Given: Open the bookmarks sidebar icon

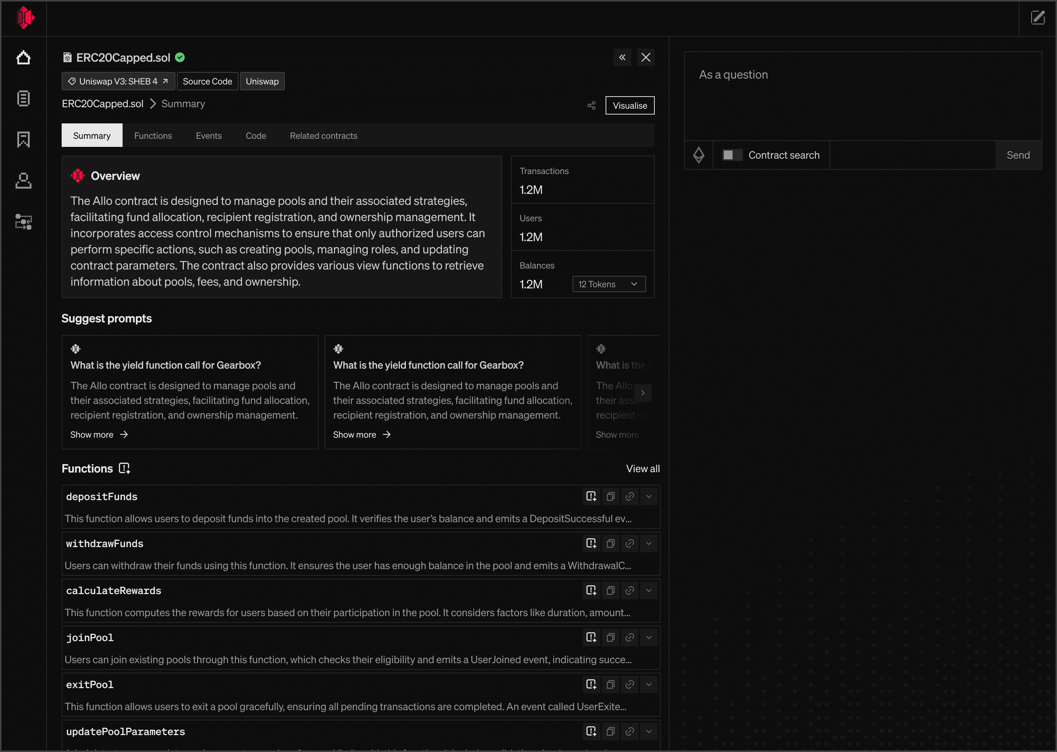Looking at the screenshot, I should pyautogui.click(x=23, y=140).
